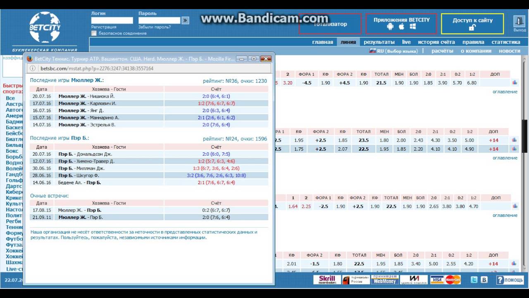Open the результаты menu item
The height and width of the screenshot is (298, 529).
click(x=379, y=42)
